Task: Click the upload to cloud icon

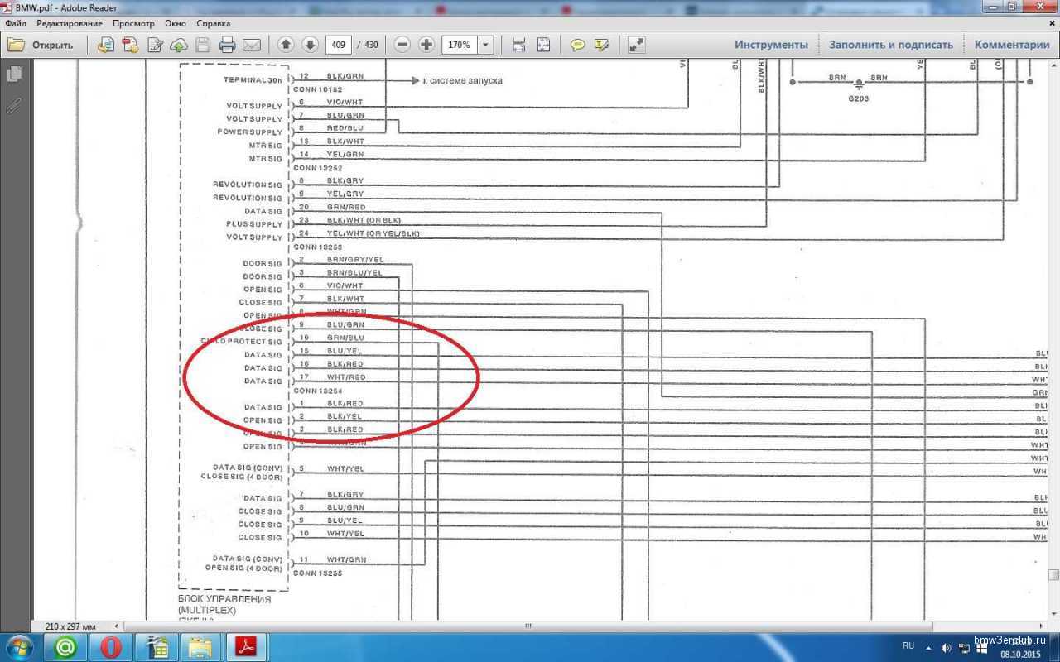Action: (178, 45)
